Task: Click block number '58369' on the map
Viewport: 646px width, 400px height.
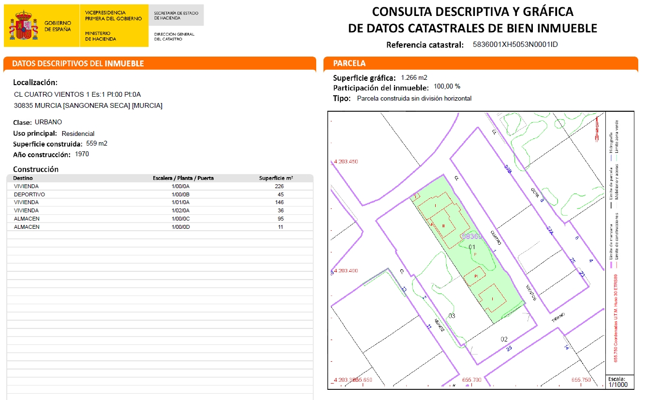Action: pyautogui.click(x=472, y=237)
